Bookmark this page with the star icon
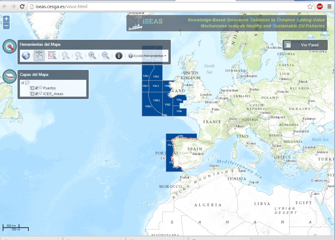Image resolution: width=335 pixels, height=240 pixels. click(310, 7)
